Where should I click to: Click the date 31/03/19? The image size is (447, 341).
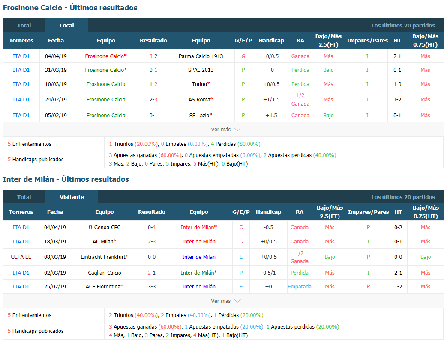56,70
